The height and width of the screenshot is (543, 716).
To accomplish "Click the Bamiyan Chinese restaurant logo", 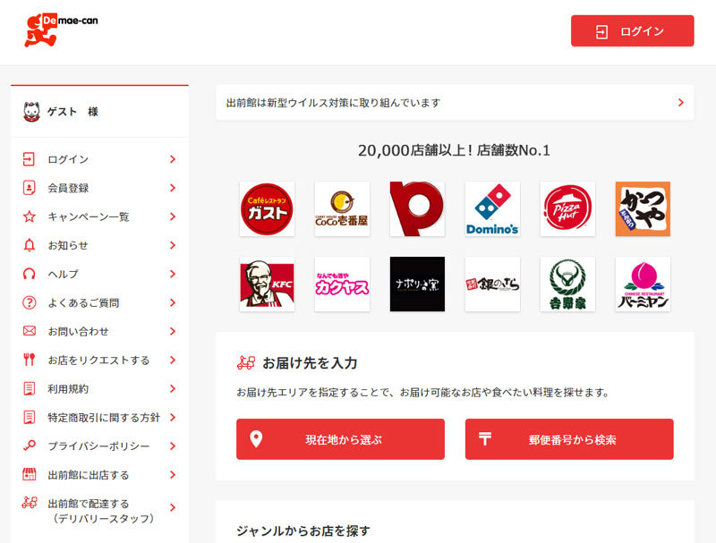I will 643,284.
